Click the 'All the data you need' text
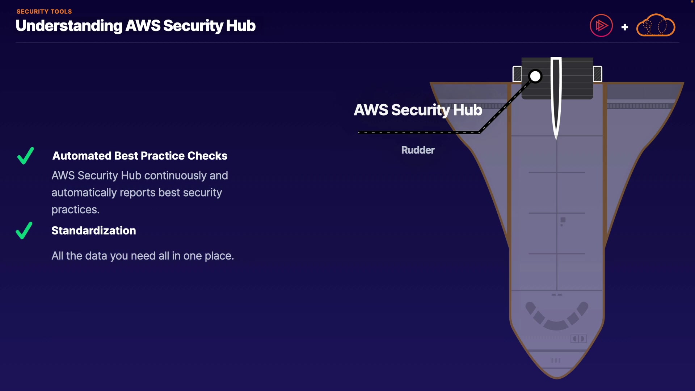 143,256
